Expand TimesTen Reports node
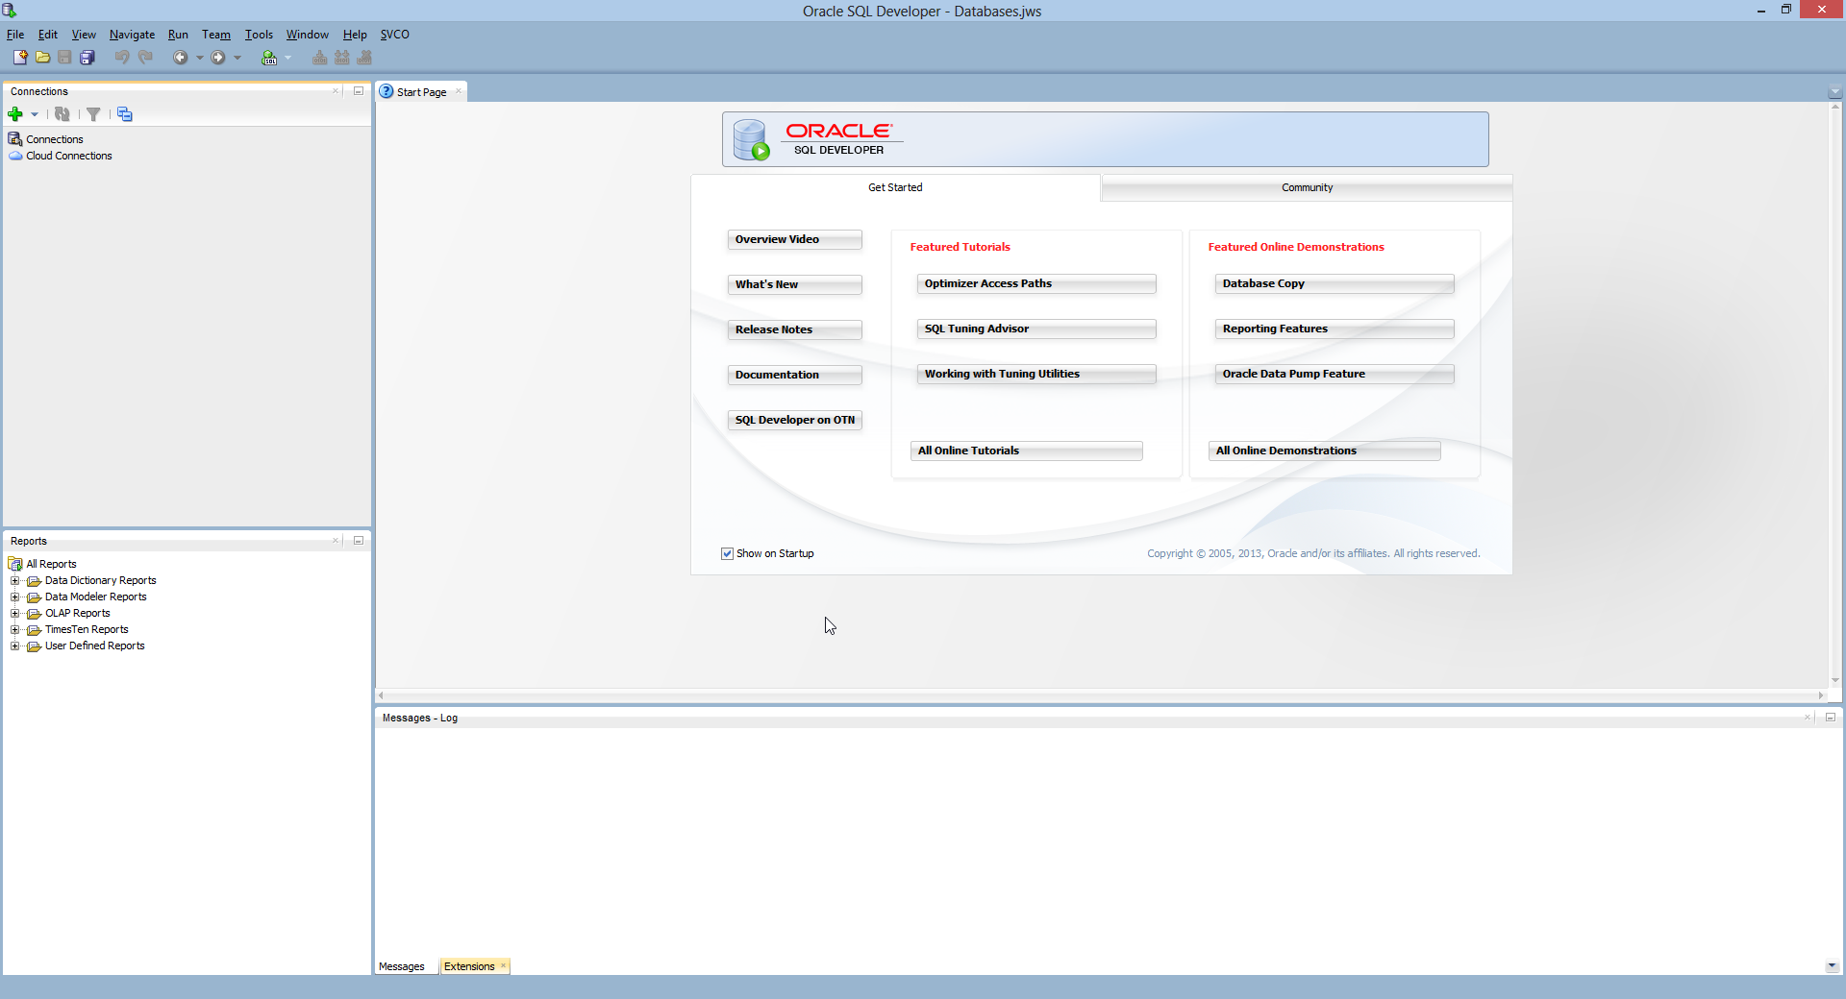 14,629
